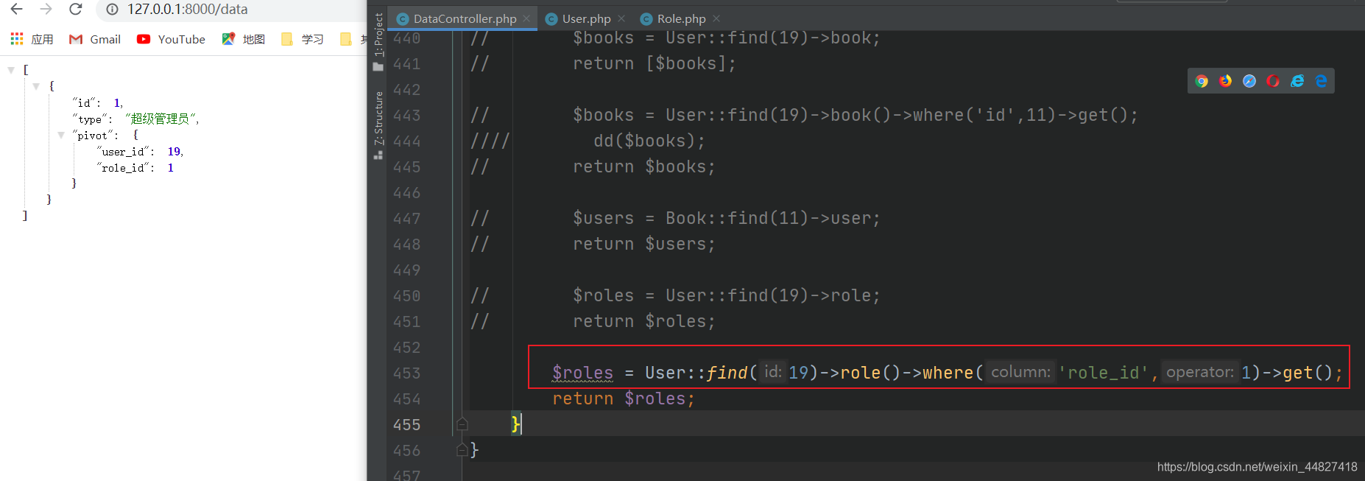Open the 1: Project tool window
Screen dimensions: 1365x481
tap(378, 35)
